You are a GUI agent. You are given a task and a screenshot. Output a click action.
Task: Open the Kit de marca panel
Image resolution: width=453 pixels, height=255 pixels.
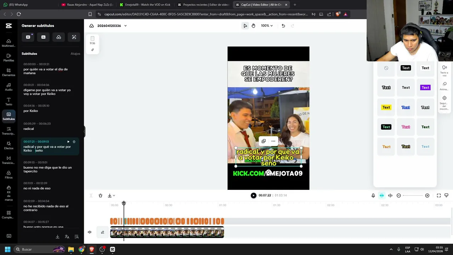(8, 193)
